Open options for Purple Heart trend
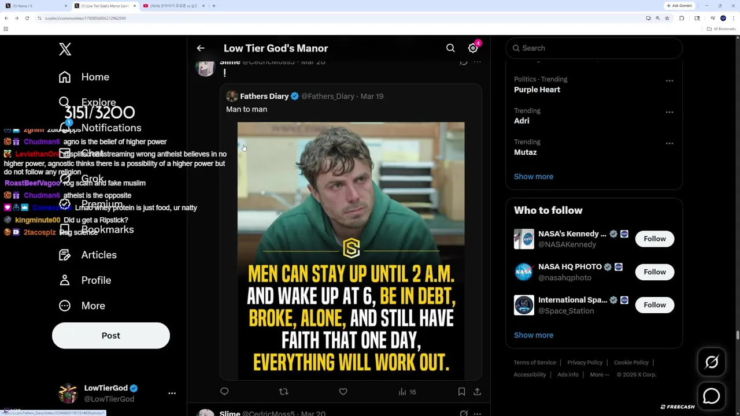Image resolution: width=740 pixels, height=416 pixels. click(669, 81)
